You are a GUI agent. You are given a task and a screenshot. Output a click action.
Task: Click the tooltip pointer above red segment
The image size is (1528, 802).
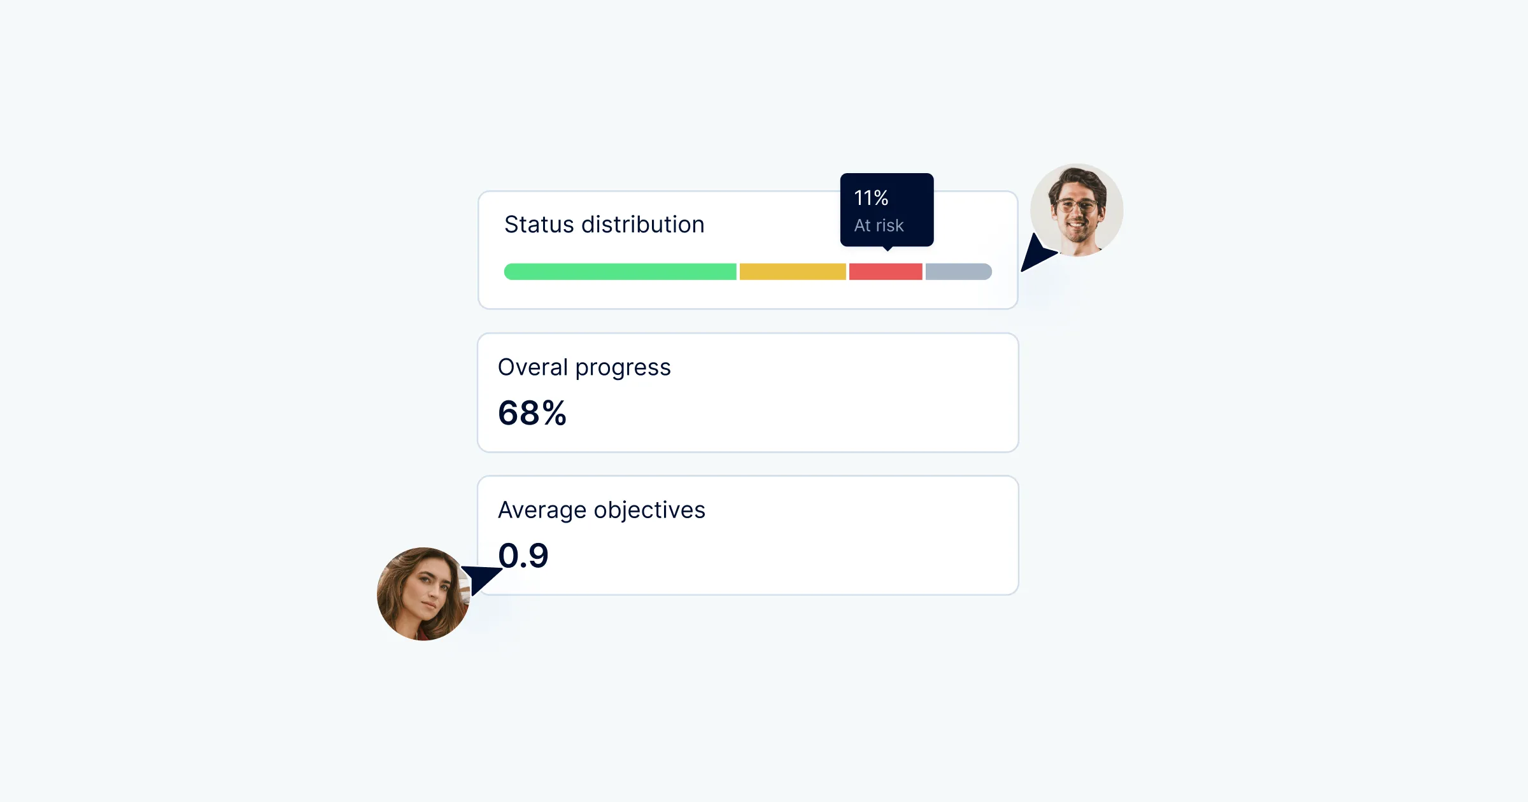click(x=888, y=249)
